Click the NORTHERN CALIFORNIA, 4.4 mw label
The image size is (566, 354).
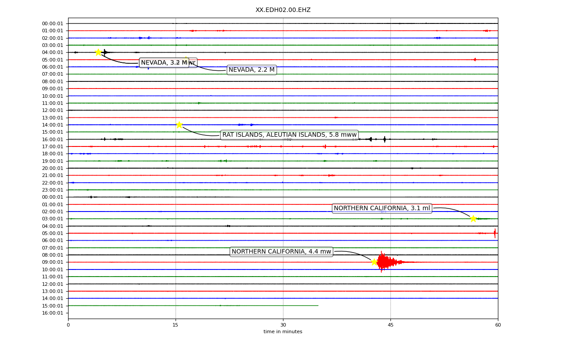(x=281, y=252)
